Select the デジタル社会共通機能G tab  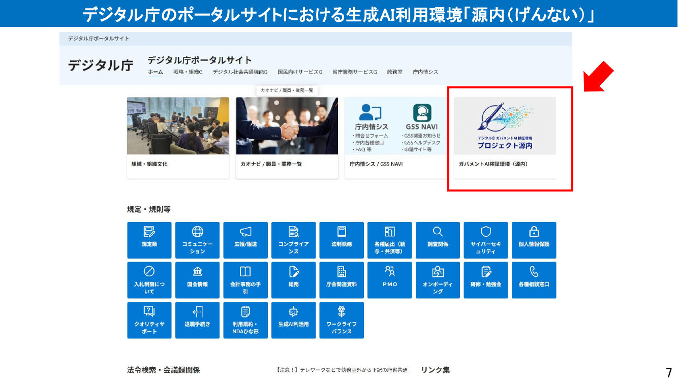[x=240, y=72]
